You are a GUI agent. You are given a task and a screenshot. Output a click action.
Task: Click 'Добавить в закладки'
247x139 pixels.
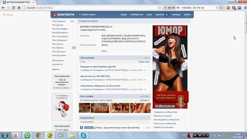164,127
